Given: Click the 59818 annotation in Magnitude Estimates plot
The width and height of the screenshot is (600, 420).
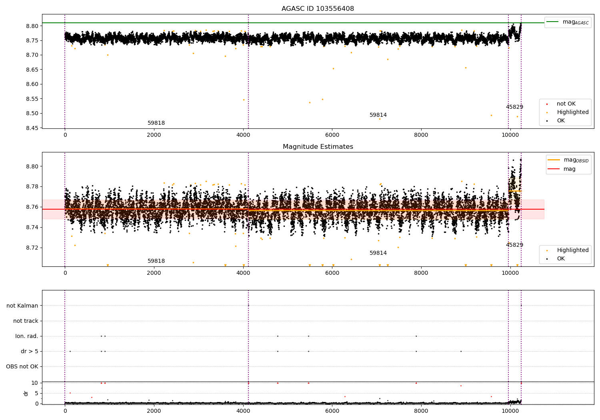Looking at the screenshot, I should tap(156, 261).
